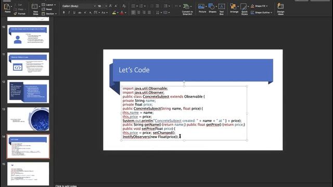Toggle bold formatting

point(63,12)
